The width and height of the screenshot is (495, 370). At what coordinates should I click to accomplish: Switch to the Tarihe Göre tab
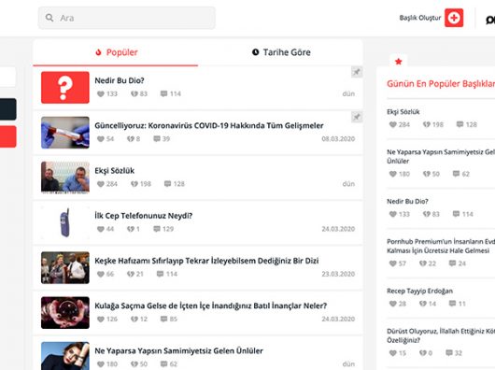281,52
